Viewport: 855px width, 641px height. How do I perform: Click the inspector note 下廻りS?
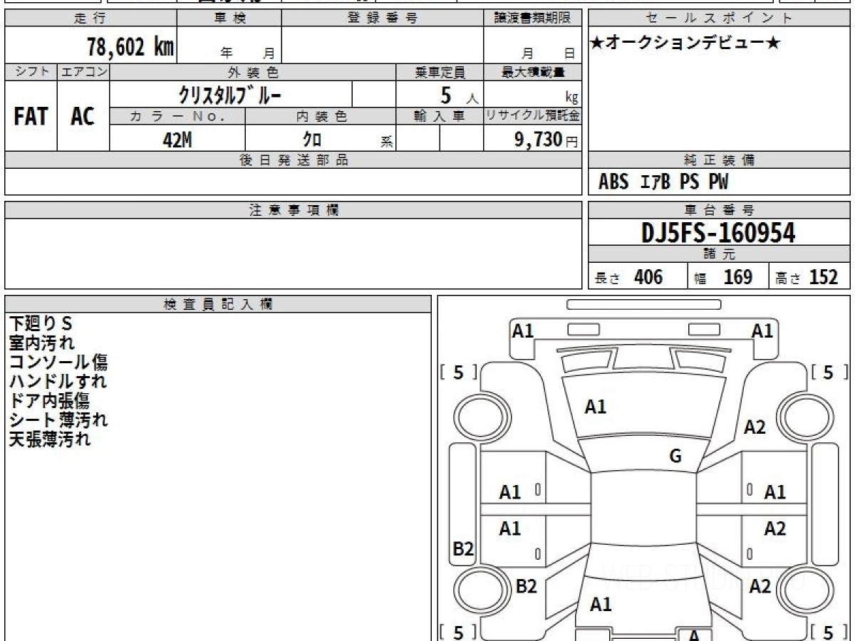(x=41, y=323)
